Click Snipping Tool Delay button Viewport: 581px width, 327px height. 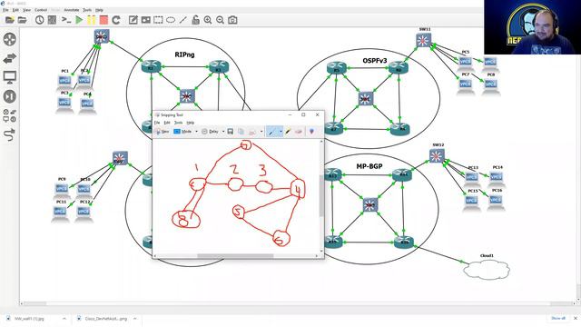pyautogui.click(x=210, y=131)
